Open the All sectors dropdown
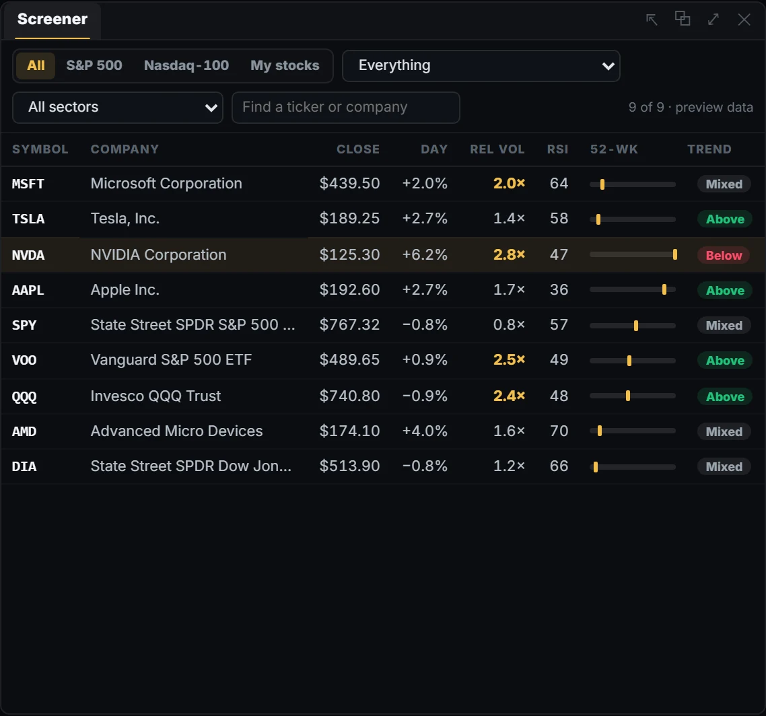 click(118, 108)
